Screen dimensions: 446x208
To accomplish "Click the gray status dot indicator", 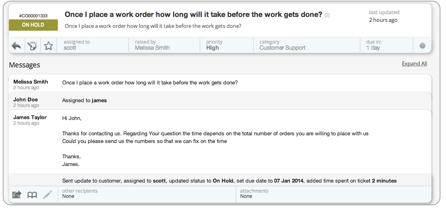I will coord(423,46).
